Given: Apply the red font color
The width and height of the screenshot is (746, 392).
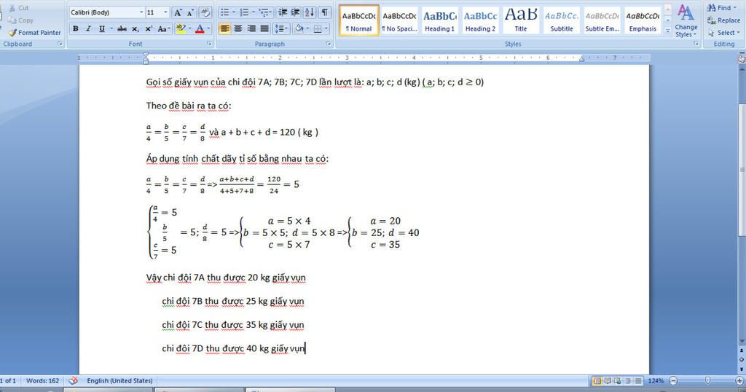Looking at the screenshot, I should point(200,29).
